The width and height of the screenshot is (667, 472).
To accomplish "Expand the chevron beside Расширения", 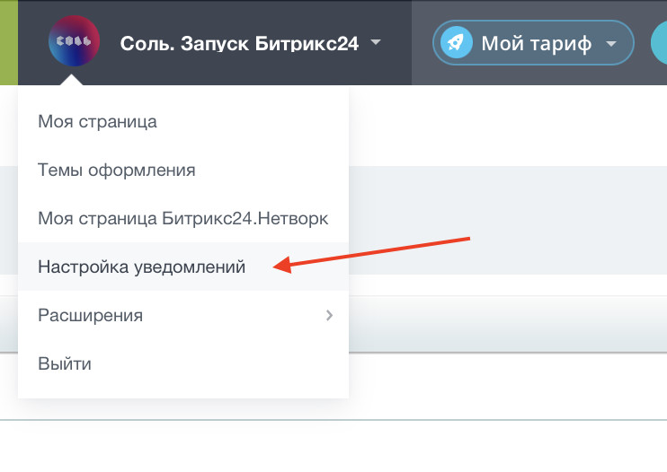I will (x=329, y=315).
